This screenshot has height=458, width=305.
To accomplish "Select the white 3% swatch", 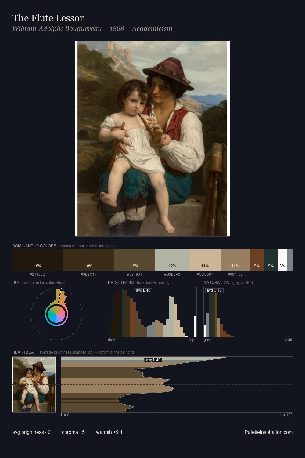I will (x=282, y=260).
